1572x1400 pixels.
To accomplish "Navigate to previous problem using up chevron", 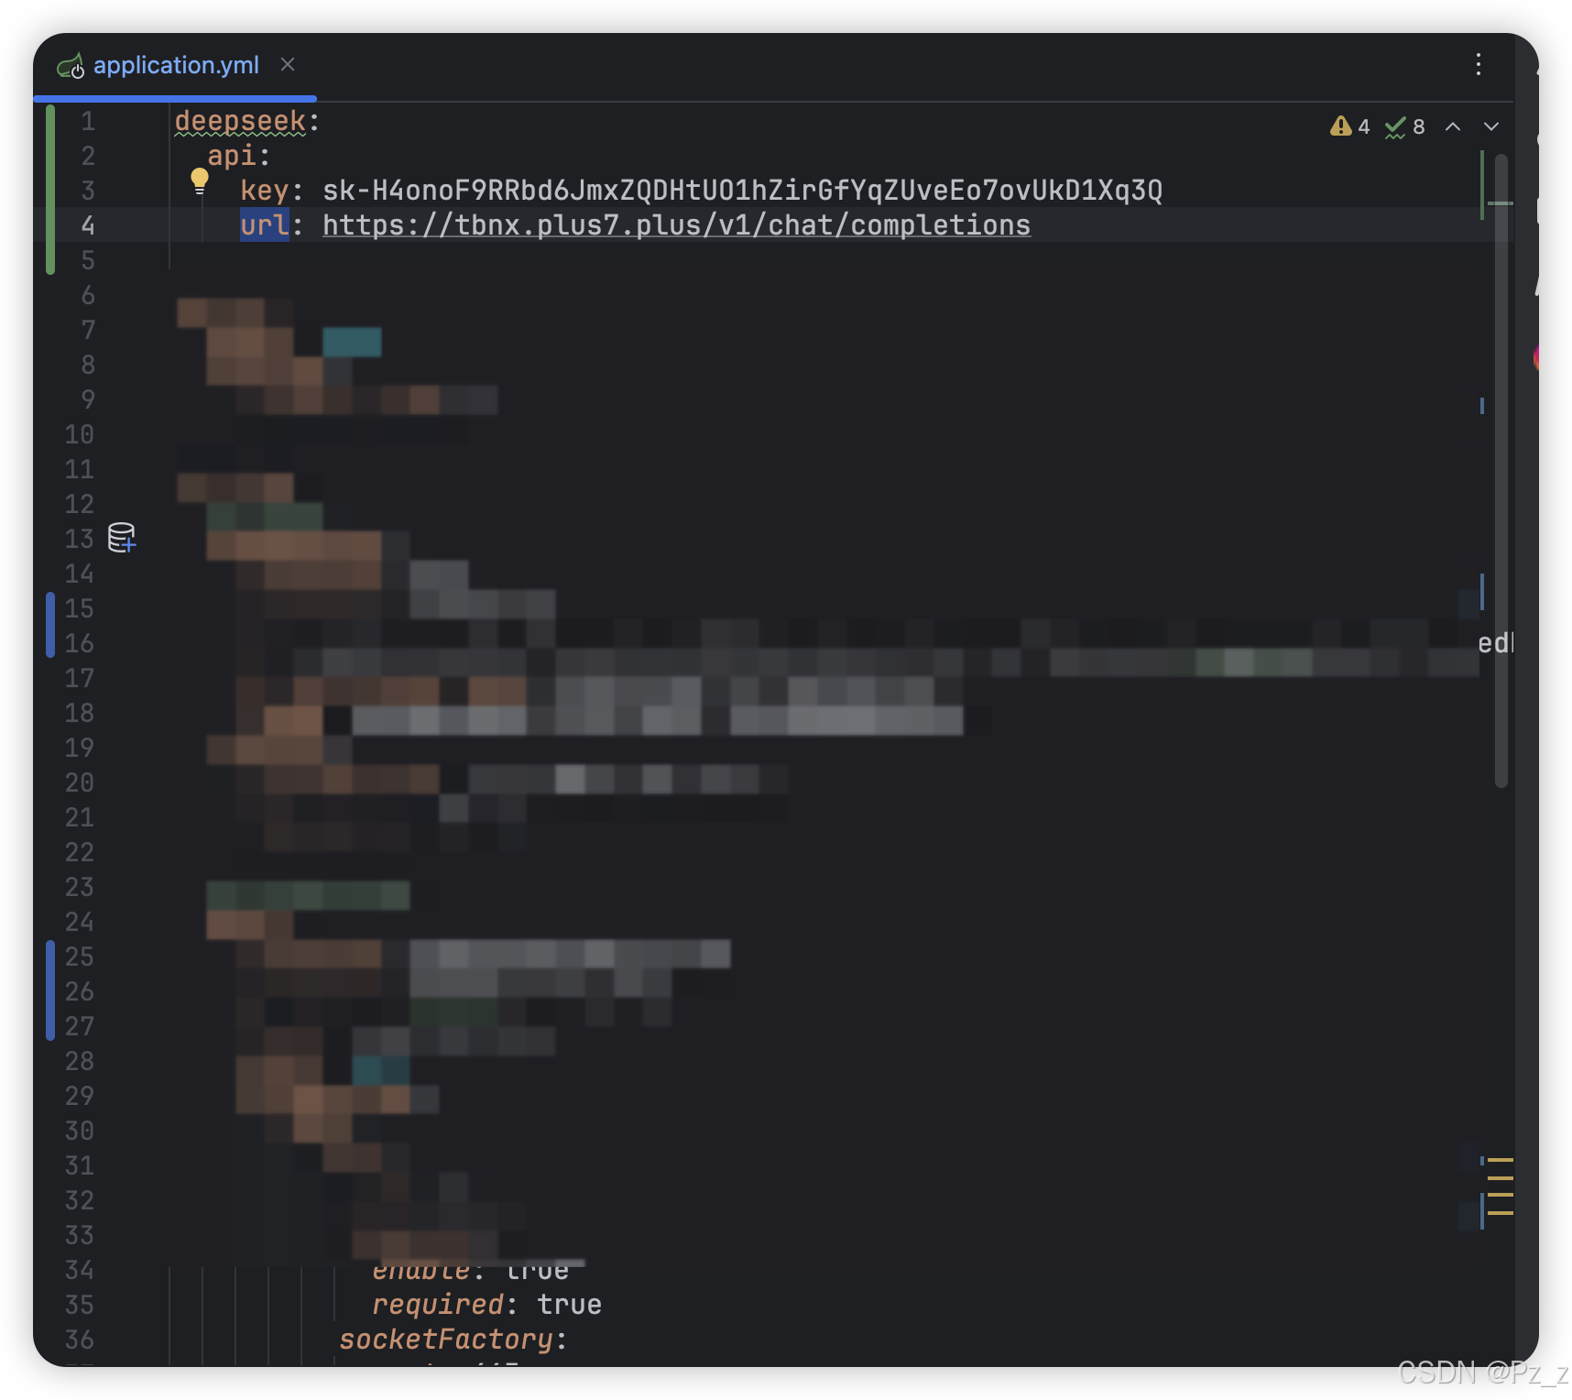I will coord(1452,127).
